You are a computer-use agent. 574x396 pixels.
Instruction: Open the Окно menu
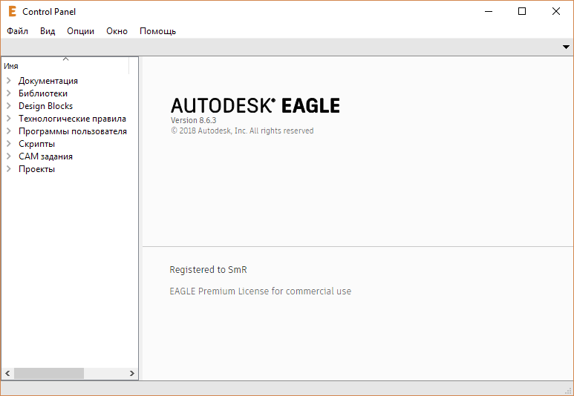(x=117, y=31)
